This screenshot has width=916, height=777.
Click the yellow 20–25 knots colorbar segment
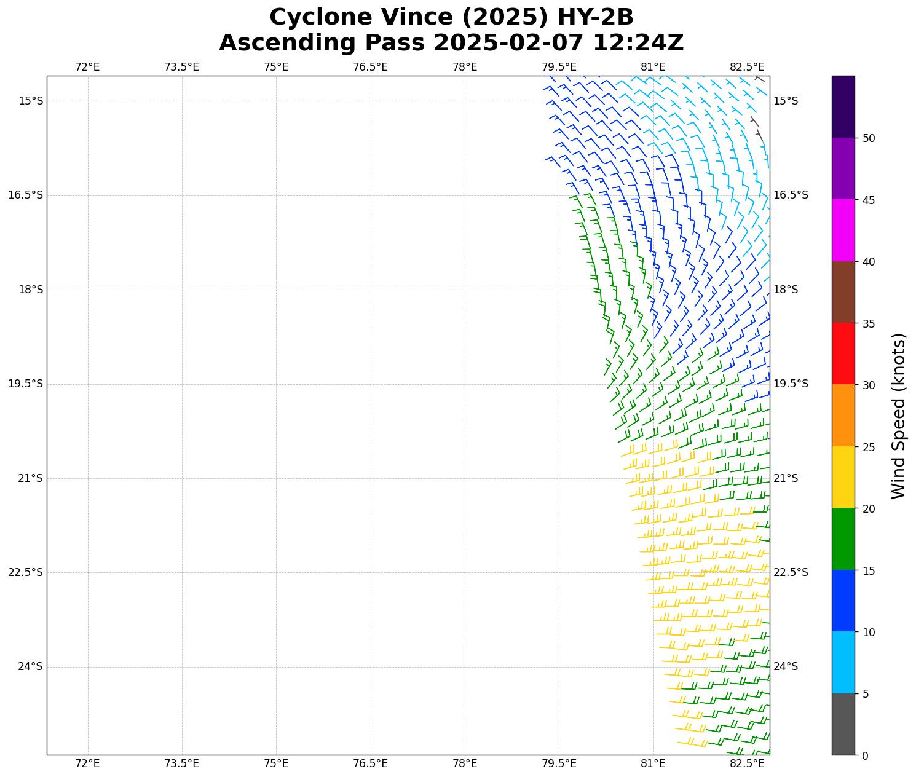point(843,477)
